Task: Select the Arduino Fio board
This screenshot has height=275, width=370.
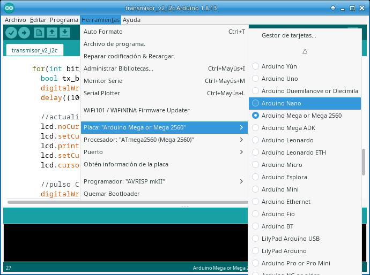Action: tap(305, 214)
